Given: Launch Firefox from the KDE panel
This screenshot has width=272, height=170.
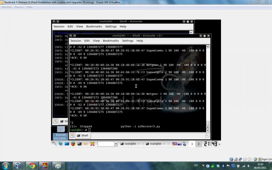Looking at the screenshot, I should tap(72, 144).
